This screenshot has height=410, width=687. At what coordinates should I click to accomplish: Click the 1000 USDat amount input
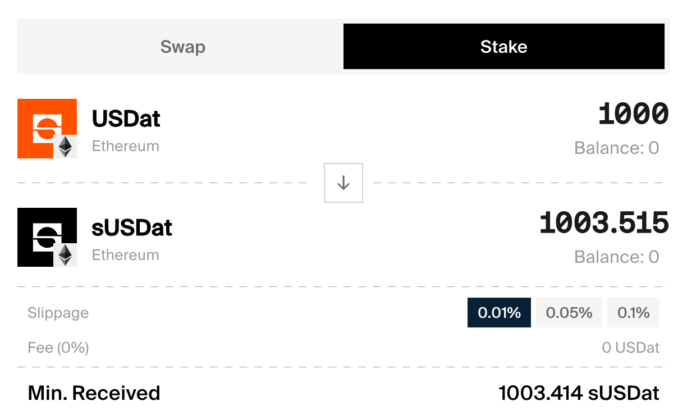tap(633, 114)
